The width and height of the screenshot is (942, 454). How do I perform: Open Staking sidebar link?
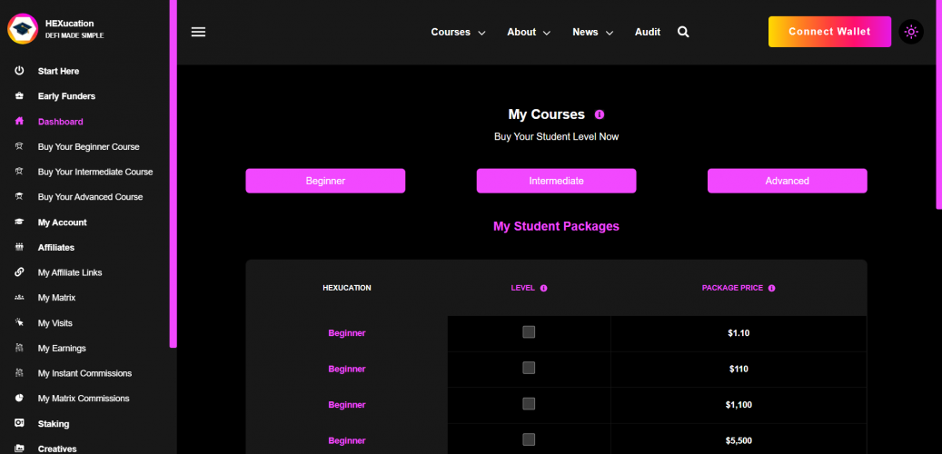tap(54, 423)
